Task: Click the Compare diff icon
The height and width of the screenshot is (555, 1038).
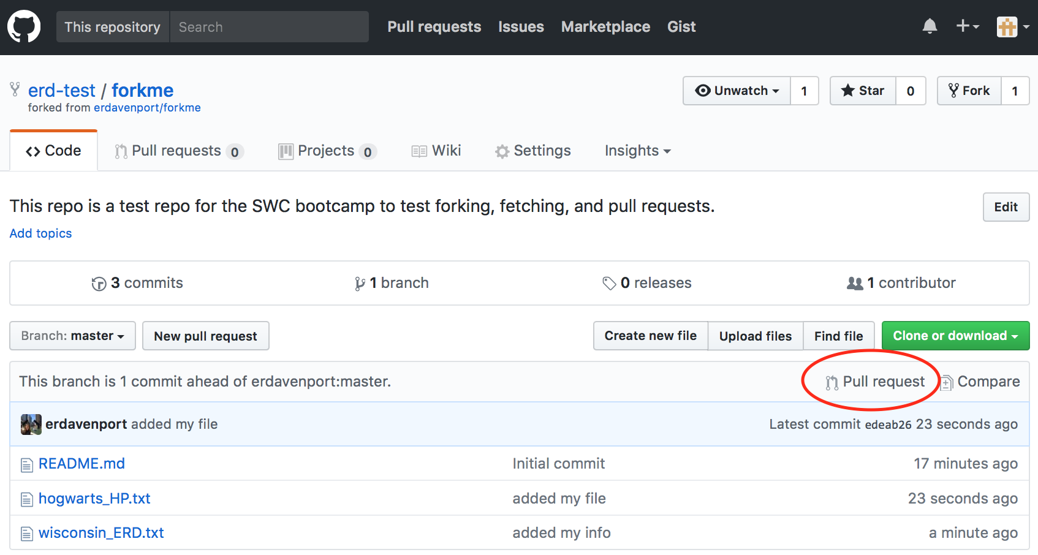Action: click(x=947, y=382)
